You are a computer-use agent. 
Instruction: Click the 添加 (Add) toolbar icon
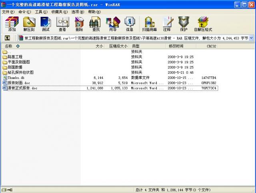point(12,23)
